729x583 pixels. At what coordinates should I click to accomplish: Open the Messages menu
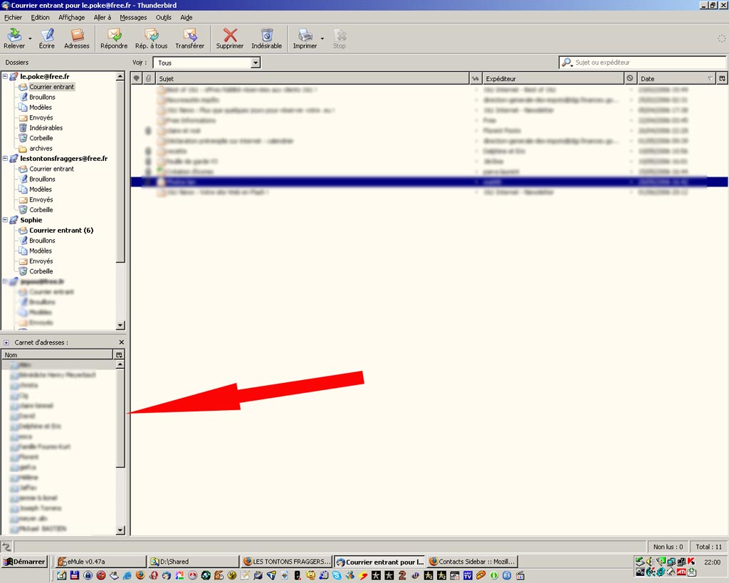point(133,17)
